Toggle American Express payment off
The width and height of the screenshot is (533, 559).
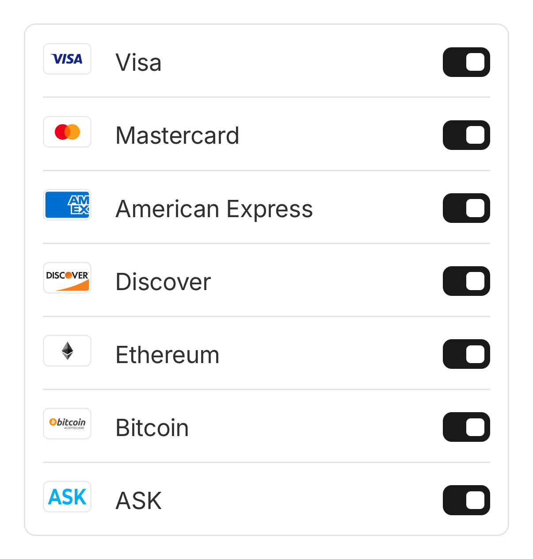click(466, 208)
